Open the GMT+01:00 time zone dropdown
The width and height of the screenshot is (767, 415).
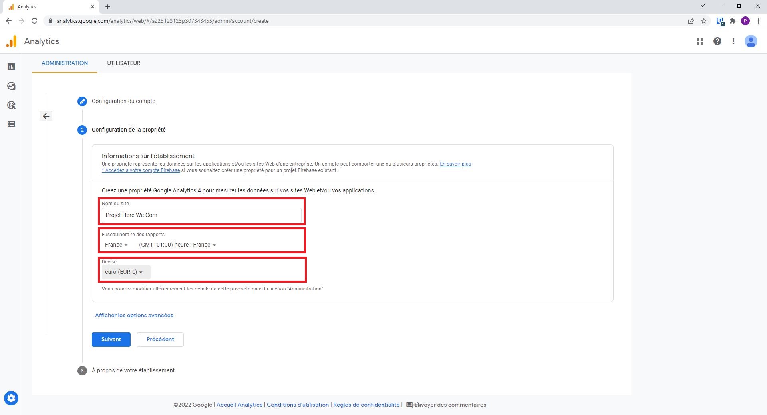coord(177,245)
